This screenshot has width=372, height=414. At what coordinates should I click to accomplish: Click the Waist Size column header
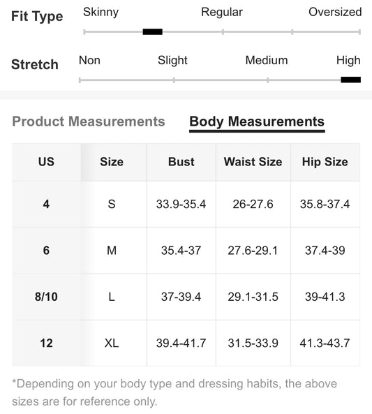pyautogui.click(x=253, y=162)
